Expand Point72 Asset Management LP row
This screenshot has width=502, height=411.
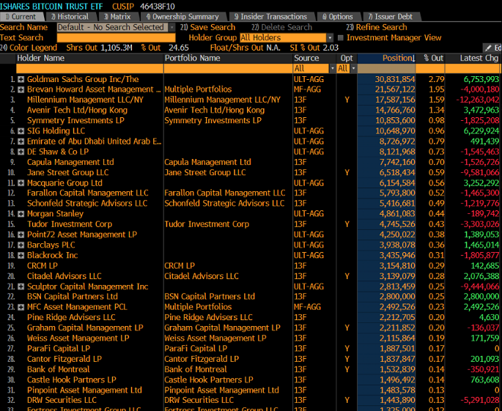pyautogui.click(x=21, y=234)
